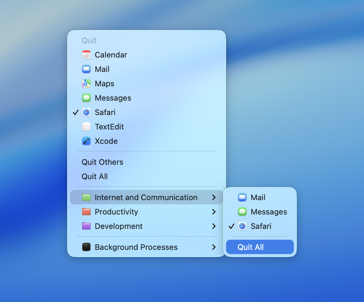Viewport: 364px width, 302px height.
Task: Click the Mail icon in the submenu
Action: (x=242, y=197)
